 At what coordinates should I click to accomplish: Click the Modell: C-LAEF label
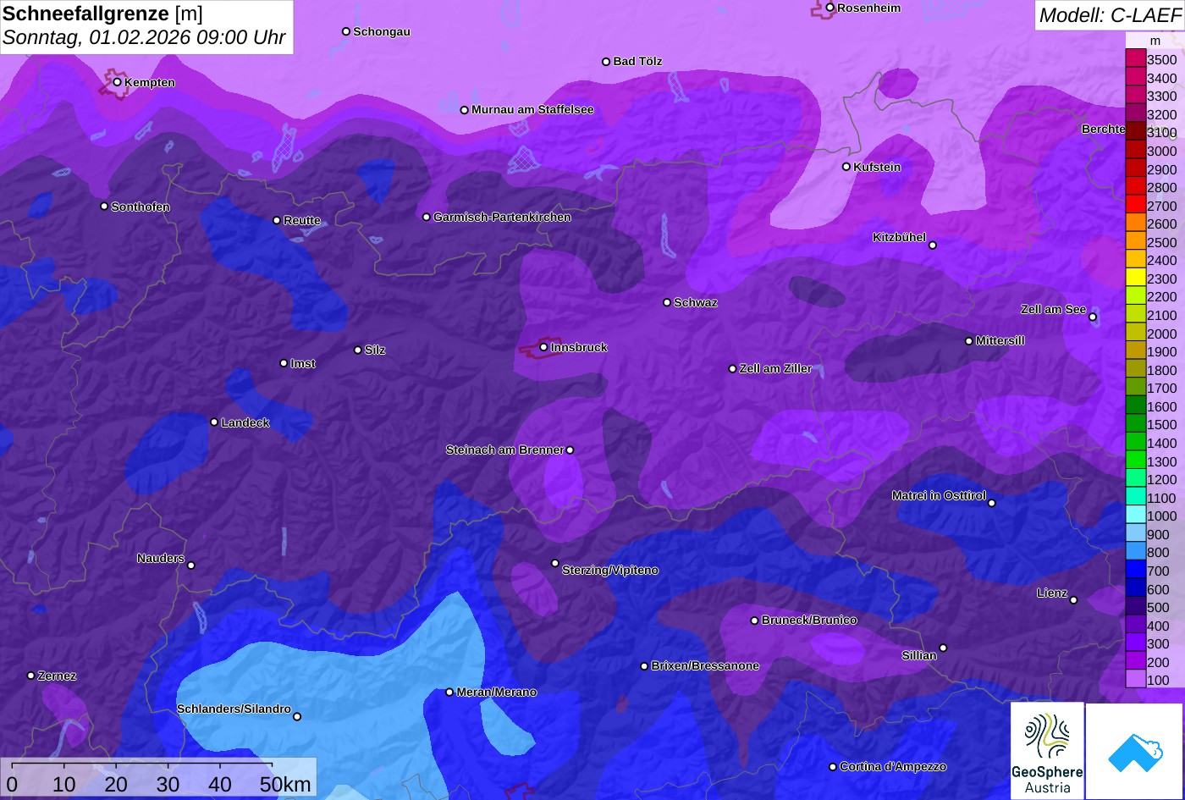pos(1109,14)
